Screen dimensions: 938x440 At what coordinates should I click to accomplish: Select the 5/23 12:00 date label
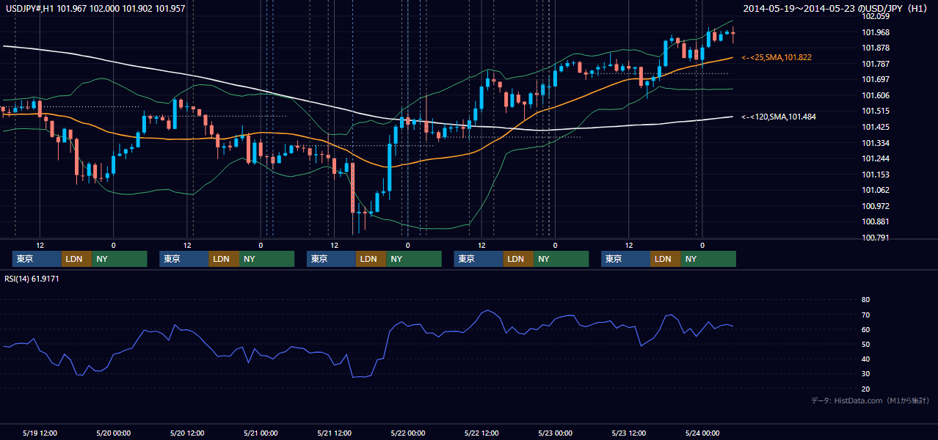629,433
